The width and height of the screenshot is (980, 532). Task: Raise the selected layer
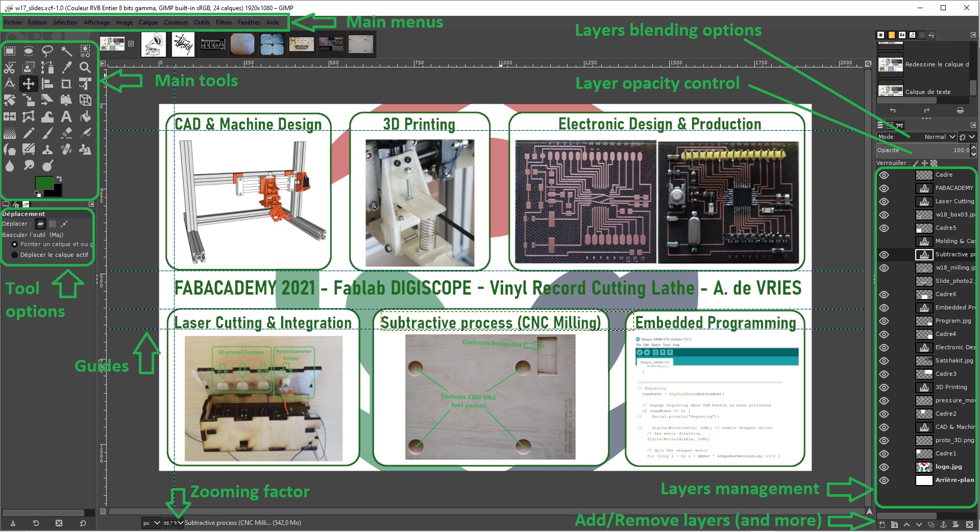click(906, 524)
